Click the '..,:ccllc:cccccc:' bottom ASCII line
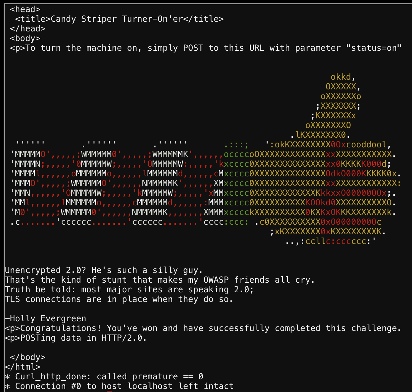Viewport: 412px width, 392px height. coord(331,241)
